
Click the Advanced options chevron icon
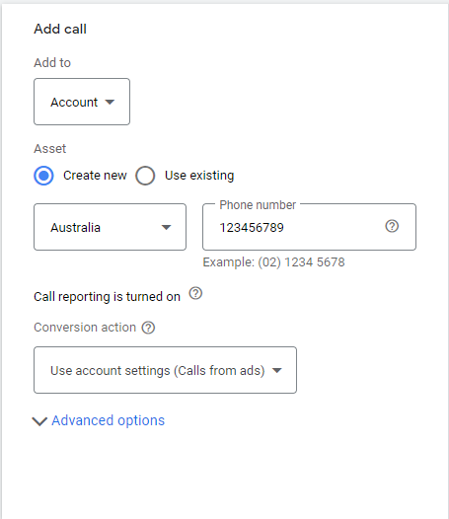point(39,421)
